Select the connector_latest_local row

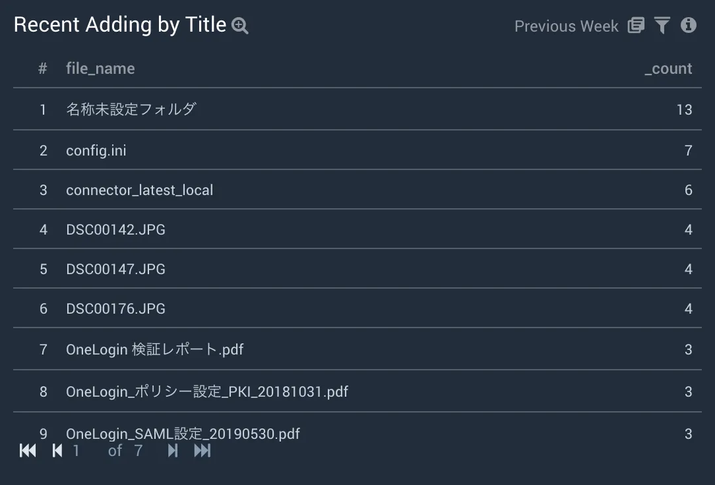click(357, 190)
